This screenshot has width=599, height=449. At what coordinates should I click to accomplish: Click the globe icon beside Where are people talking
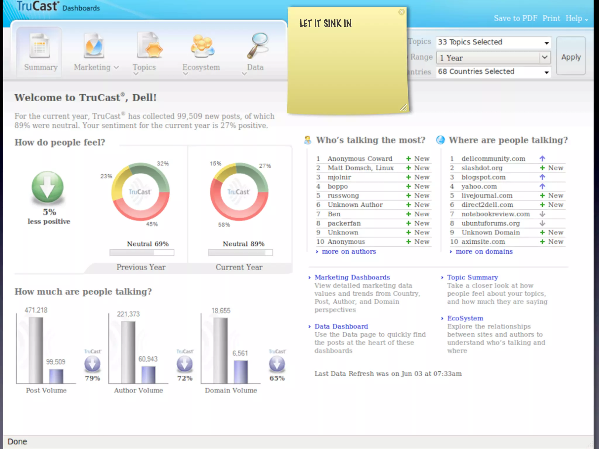(x=440, y=140)
